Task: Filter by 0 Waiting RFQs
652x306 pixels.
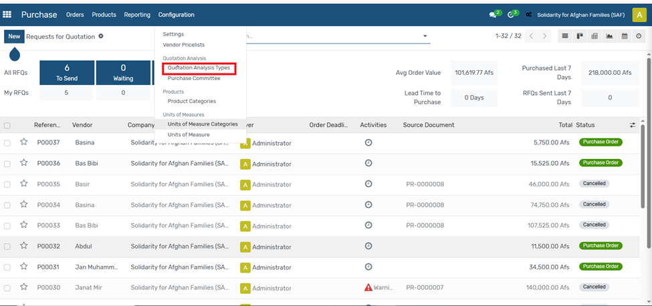Action: [123, 73]
